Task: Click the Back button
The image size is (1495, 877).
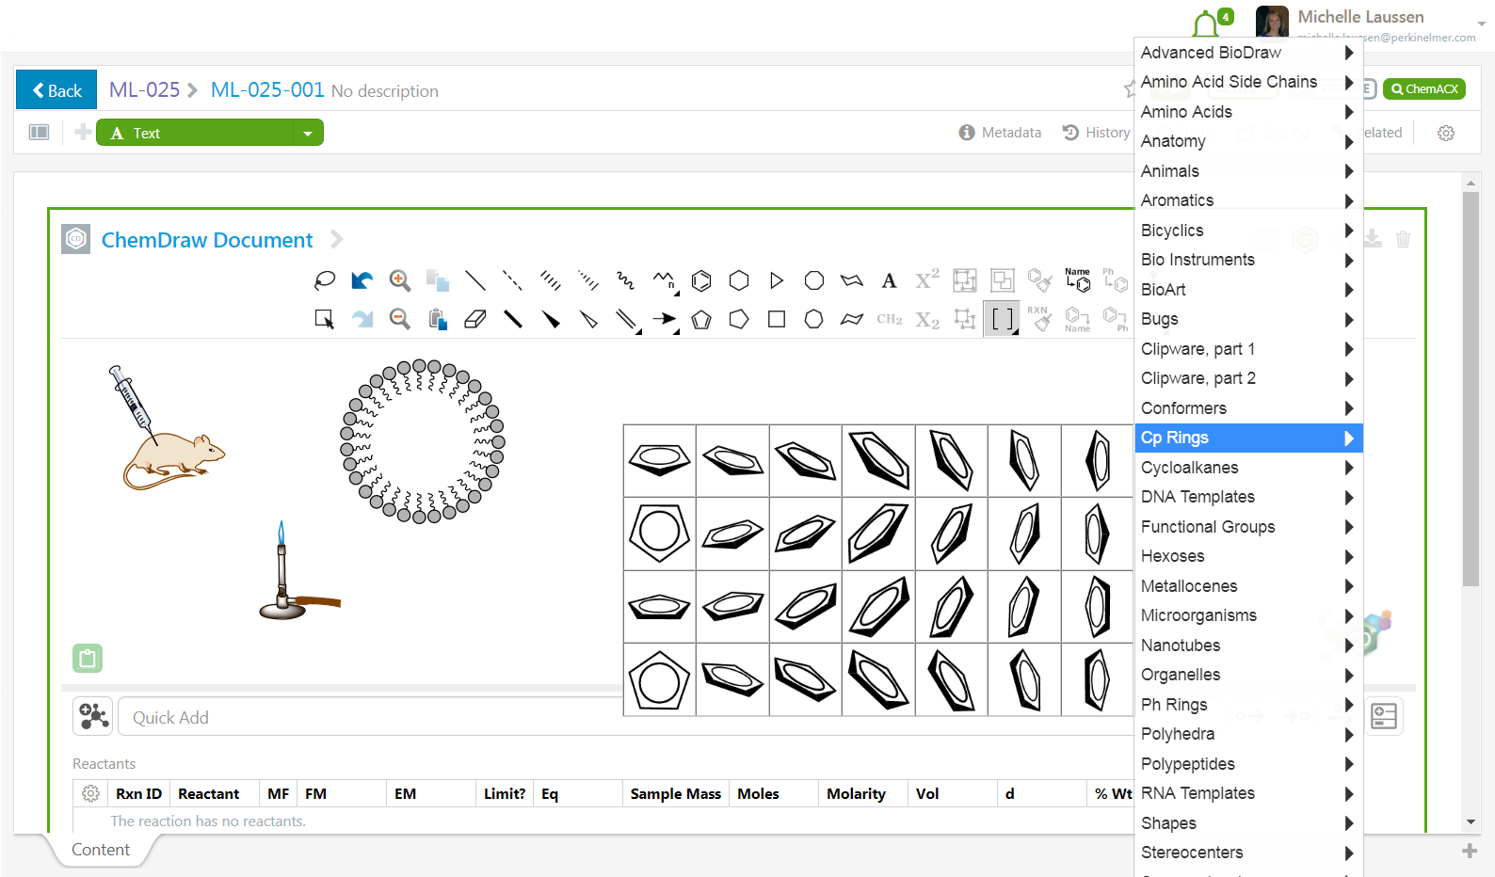Action: click(x=56, y=90)
